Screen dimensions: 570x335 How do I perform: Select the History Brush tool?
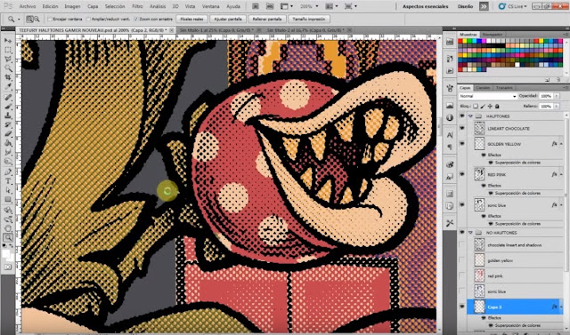pyautogui.click(x=8, y=125)
